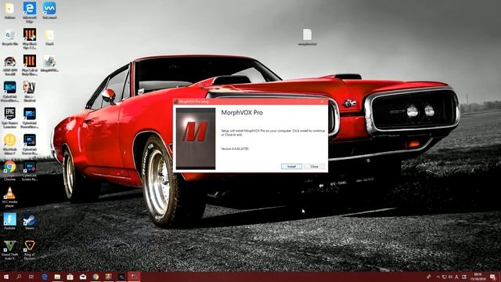Select the Recycle Bin desktop icon
Image resolution: width=501 pixels, height=282 pixels.
point(9,37)
